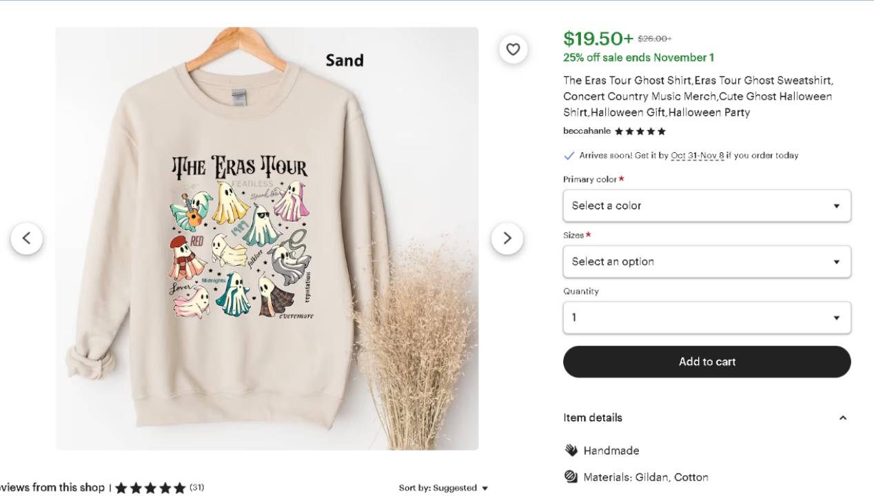Click the Eras Tour Ghost Shirt title
Viewport: 874px width, 496px height.
pyautogui.click(x=698, y=96)
